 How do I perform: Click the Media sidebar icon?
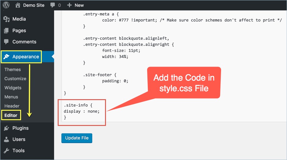(6, 19)
